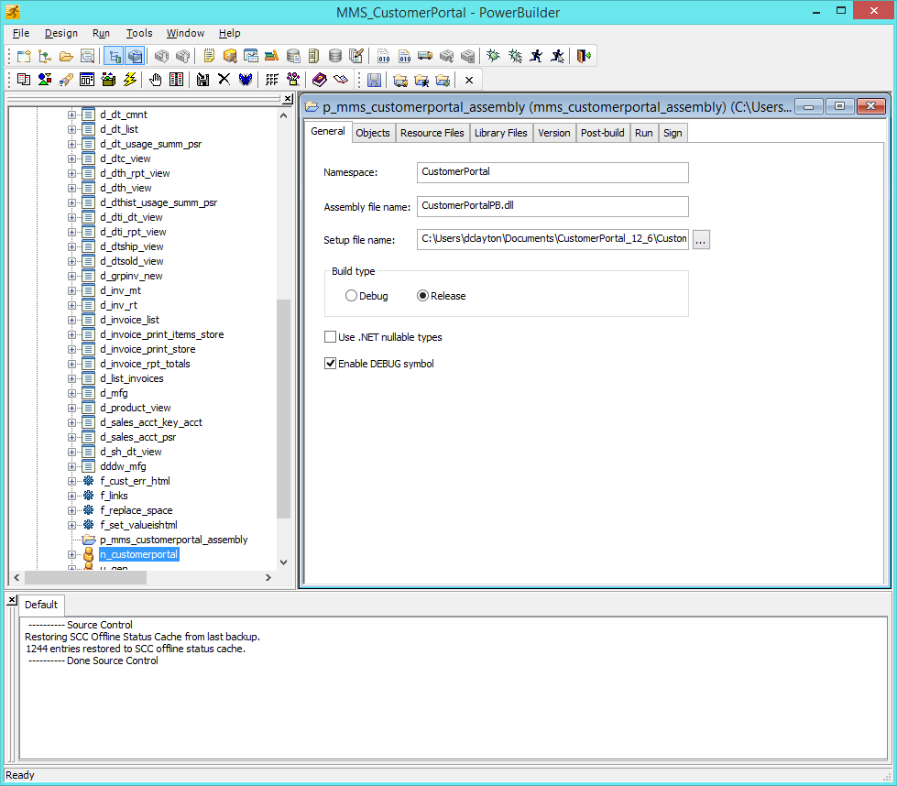Click the yellow lightning bolt icon
The width and height of the screenshot is (897, 786).
click(130, 80)
